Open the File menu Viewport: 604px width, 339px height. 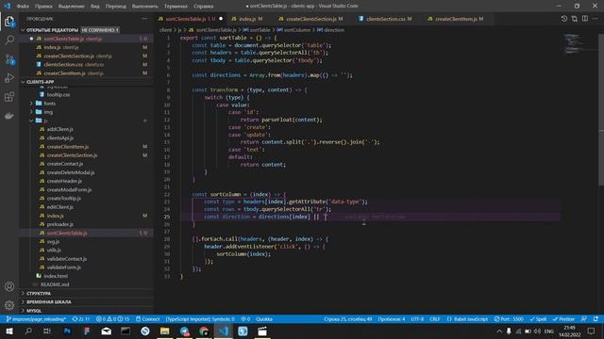pos(23,7)
